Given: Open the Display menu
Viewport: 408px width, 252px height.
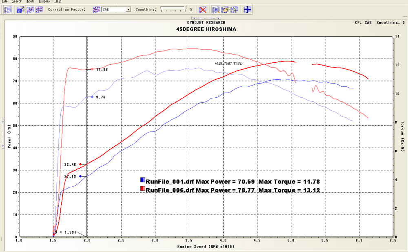Looking at the screenshot, I should [44, 2].
